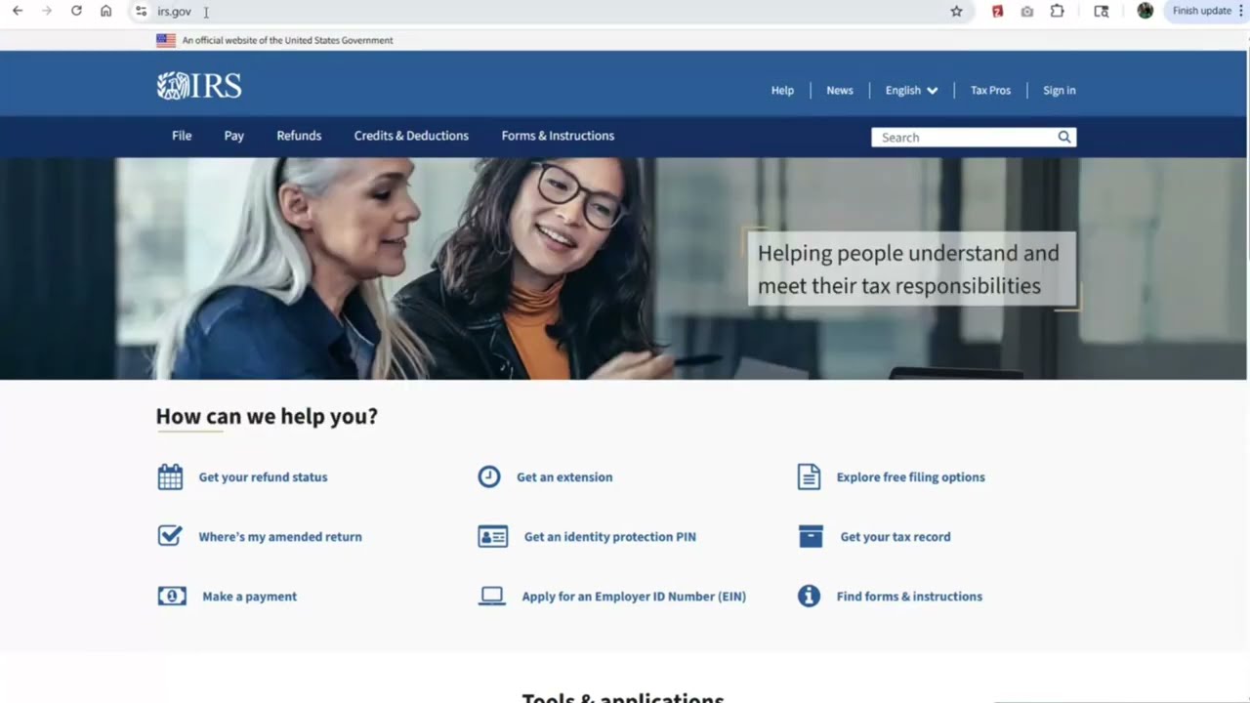Click the IRS logo

(199, 86)
